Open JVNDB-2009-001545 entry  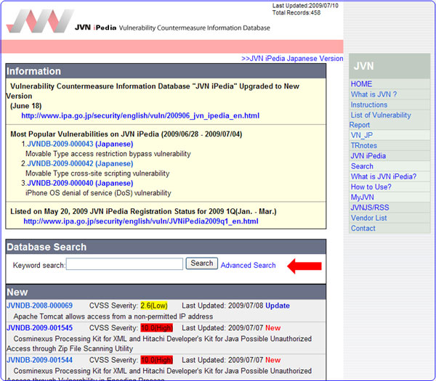point(39,328)
